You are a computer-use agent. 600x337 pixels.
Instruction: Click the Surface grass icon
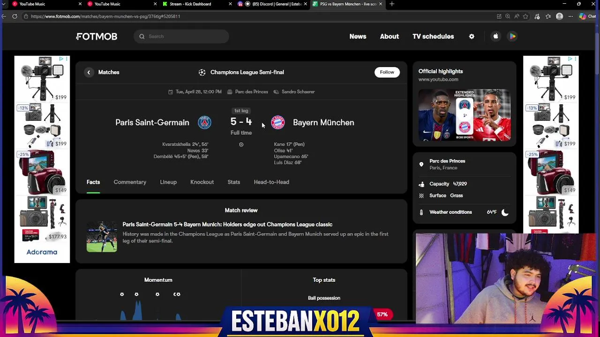pos(421,196)
